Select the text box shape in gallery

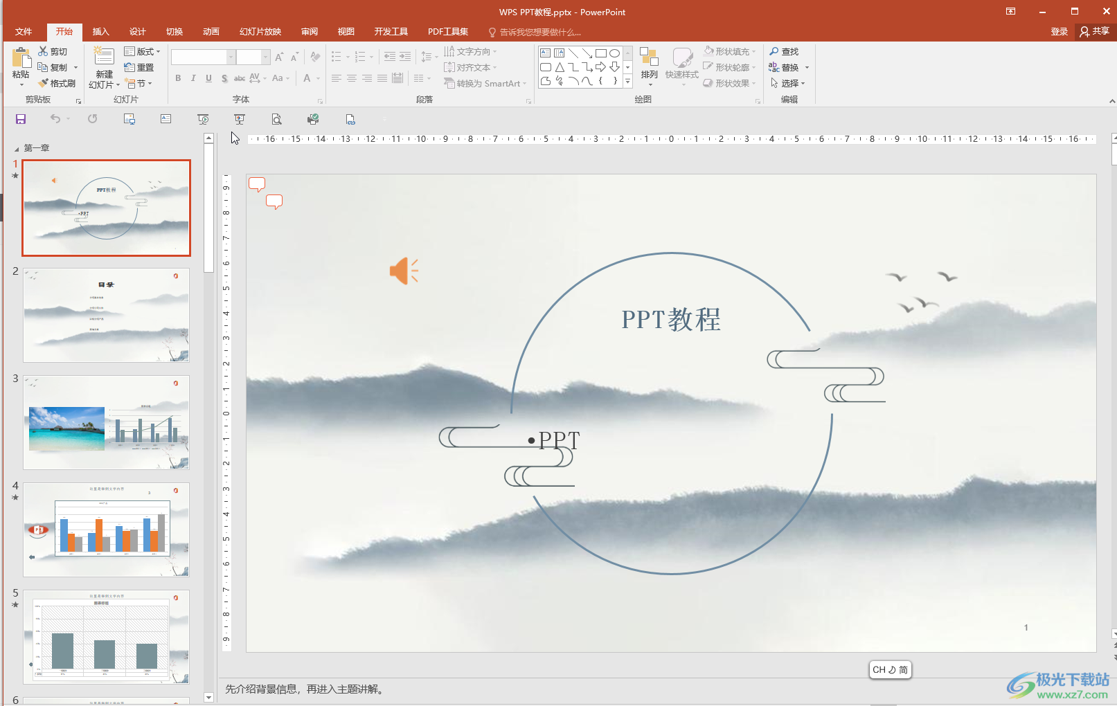[x=546, y=53]
